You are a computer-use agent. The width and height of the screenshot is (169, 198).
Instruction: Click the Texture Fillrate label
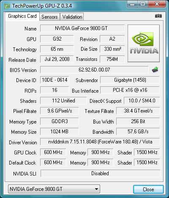99,111
